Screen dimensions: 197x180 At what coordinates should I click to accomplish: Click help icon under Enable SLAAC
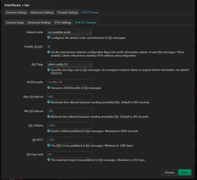(x=49, y=52)
